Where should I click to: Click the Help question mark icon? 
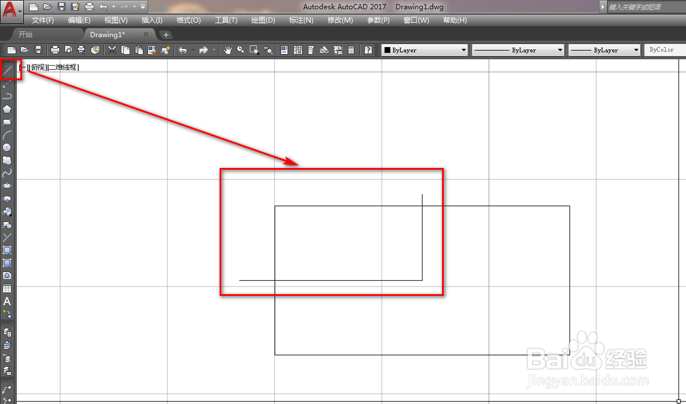tap(368, 50)
